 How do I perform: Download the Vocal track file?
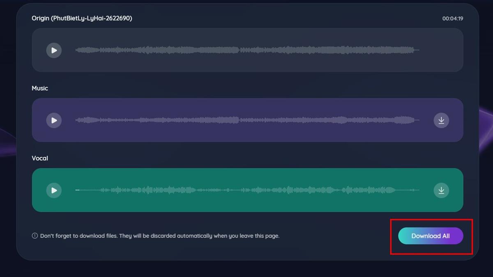441,190
